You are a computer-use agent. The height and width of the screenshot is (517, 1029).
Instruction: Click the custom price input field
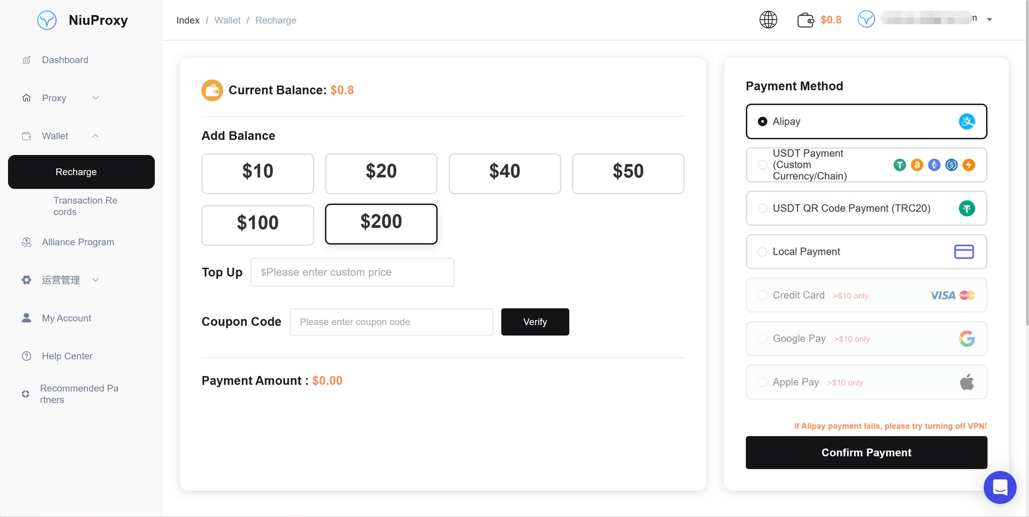(x=352, y=272)
